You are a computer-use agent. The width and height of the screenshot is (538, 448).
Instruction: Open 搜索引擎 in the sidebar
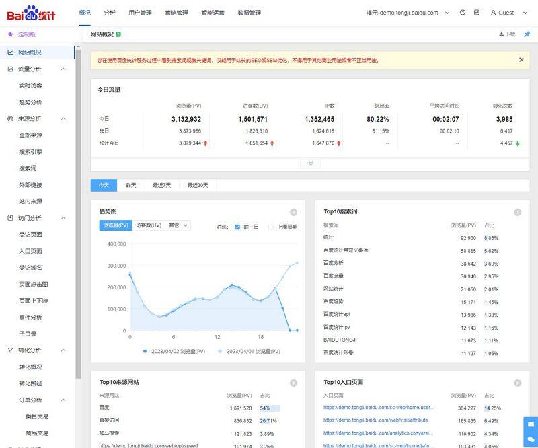click(30, 152)
